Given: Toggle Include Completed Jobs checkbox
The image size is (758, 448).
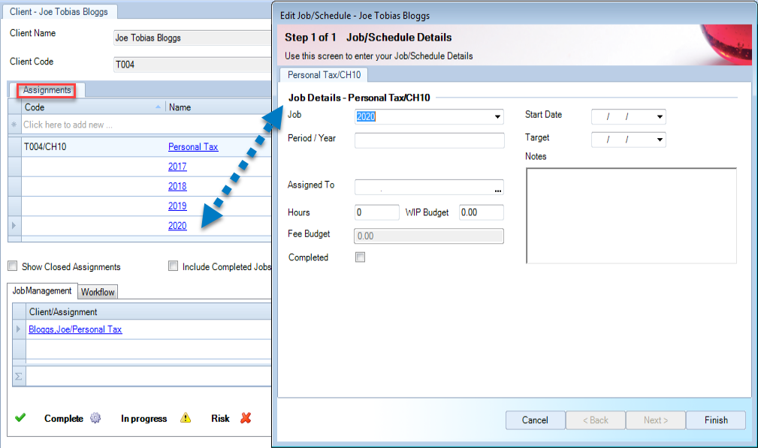Looking at the screenshot, I should [x=173, y=266].
